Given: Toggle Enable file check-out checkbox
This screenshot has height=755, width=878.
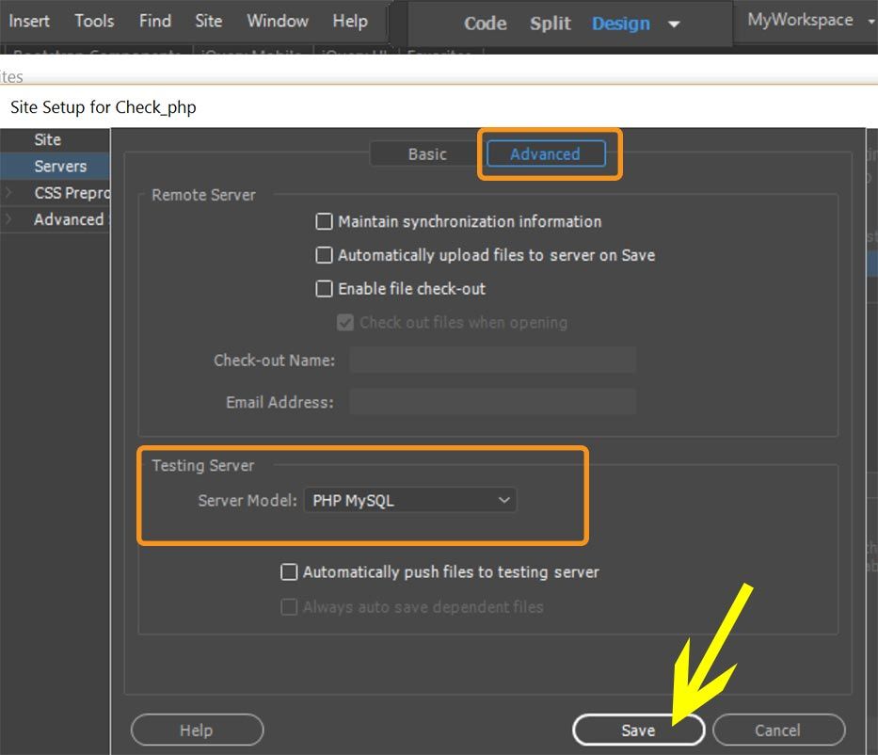Looking at the screenshot, I should (x=324, y=288).
